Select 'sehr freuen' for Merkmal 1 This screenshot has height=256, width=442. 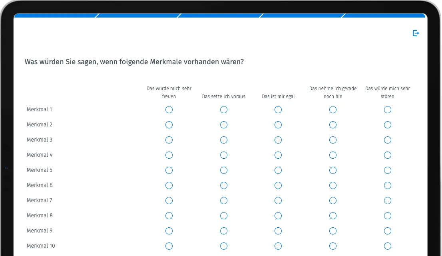[x=169, y=110]
